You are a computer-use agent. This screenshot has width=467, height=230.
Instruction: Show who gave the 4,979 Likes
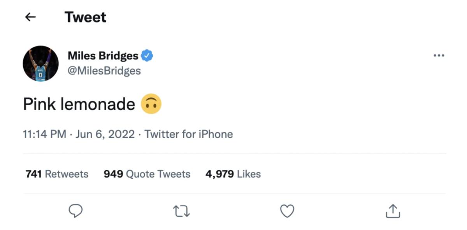(233, 174)
